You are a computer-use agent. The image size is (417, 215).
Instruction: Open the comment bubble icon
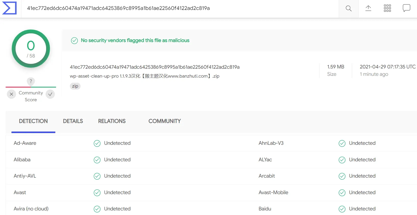406,8
